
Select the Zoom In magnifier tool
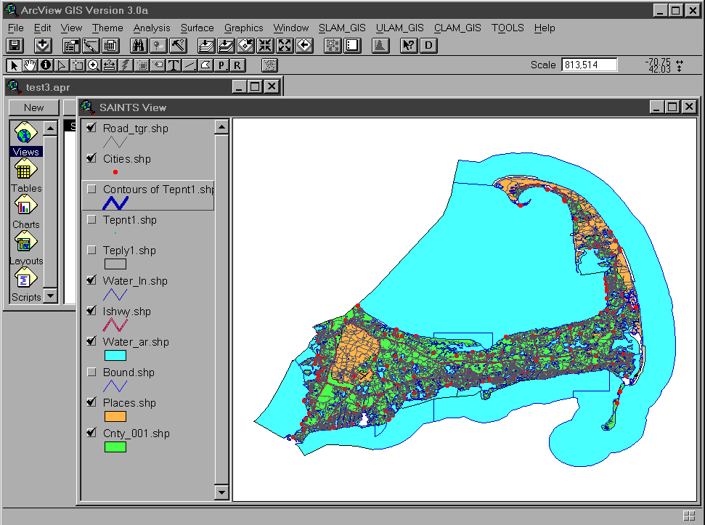tap(93, 65)
